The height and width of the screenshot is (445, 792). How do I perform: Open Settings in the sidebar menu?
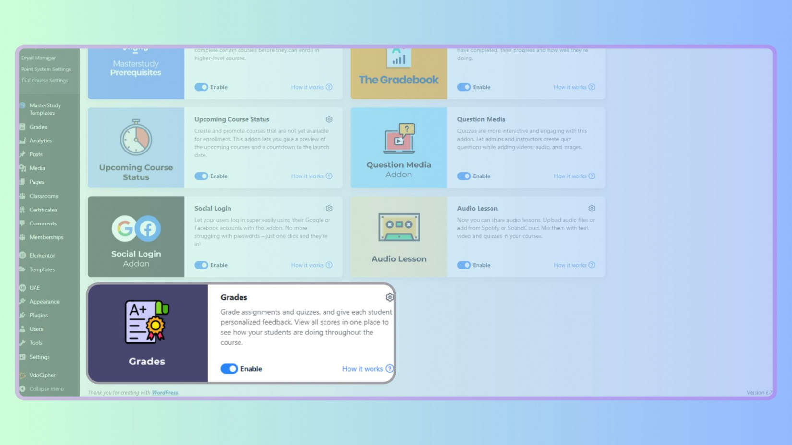click(39, 357)
